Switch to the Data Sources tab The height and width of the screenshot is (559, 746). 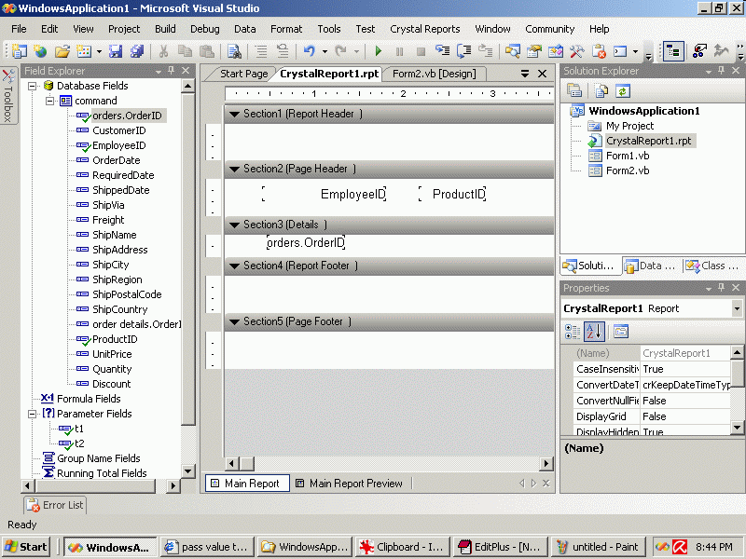click(x=651, y=266)
